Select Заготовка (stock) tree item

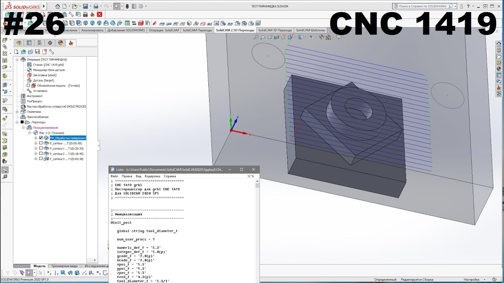coord(44,75)
